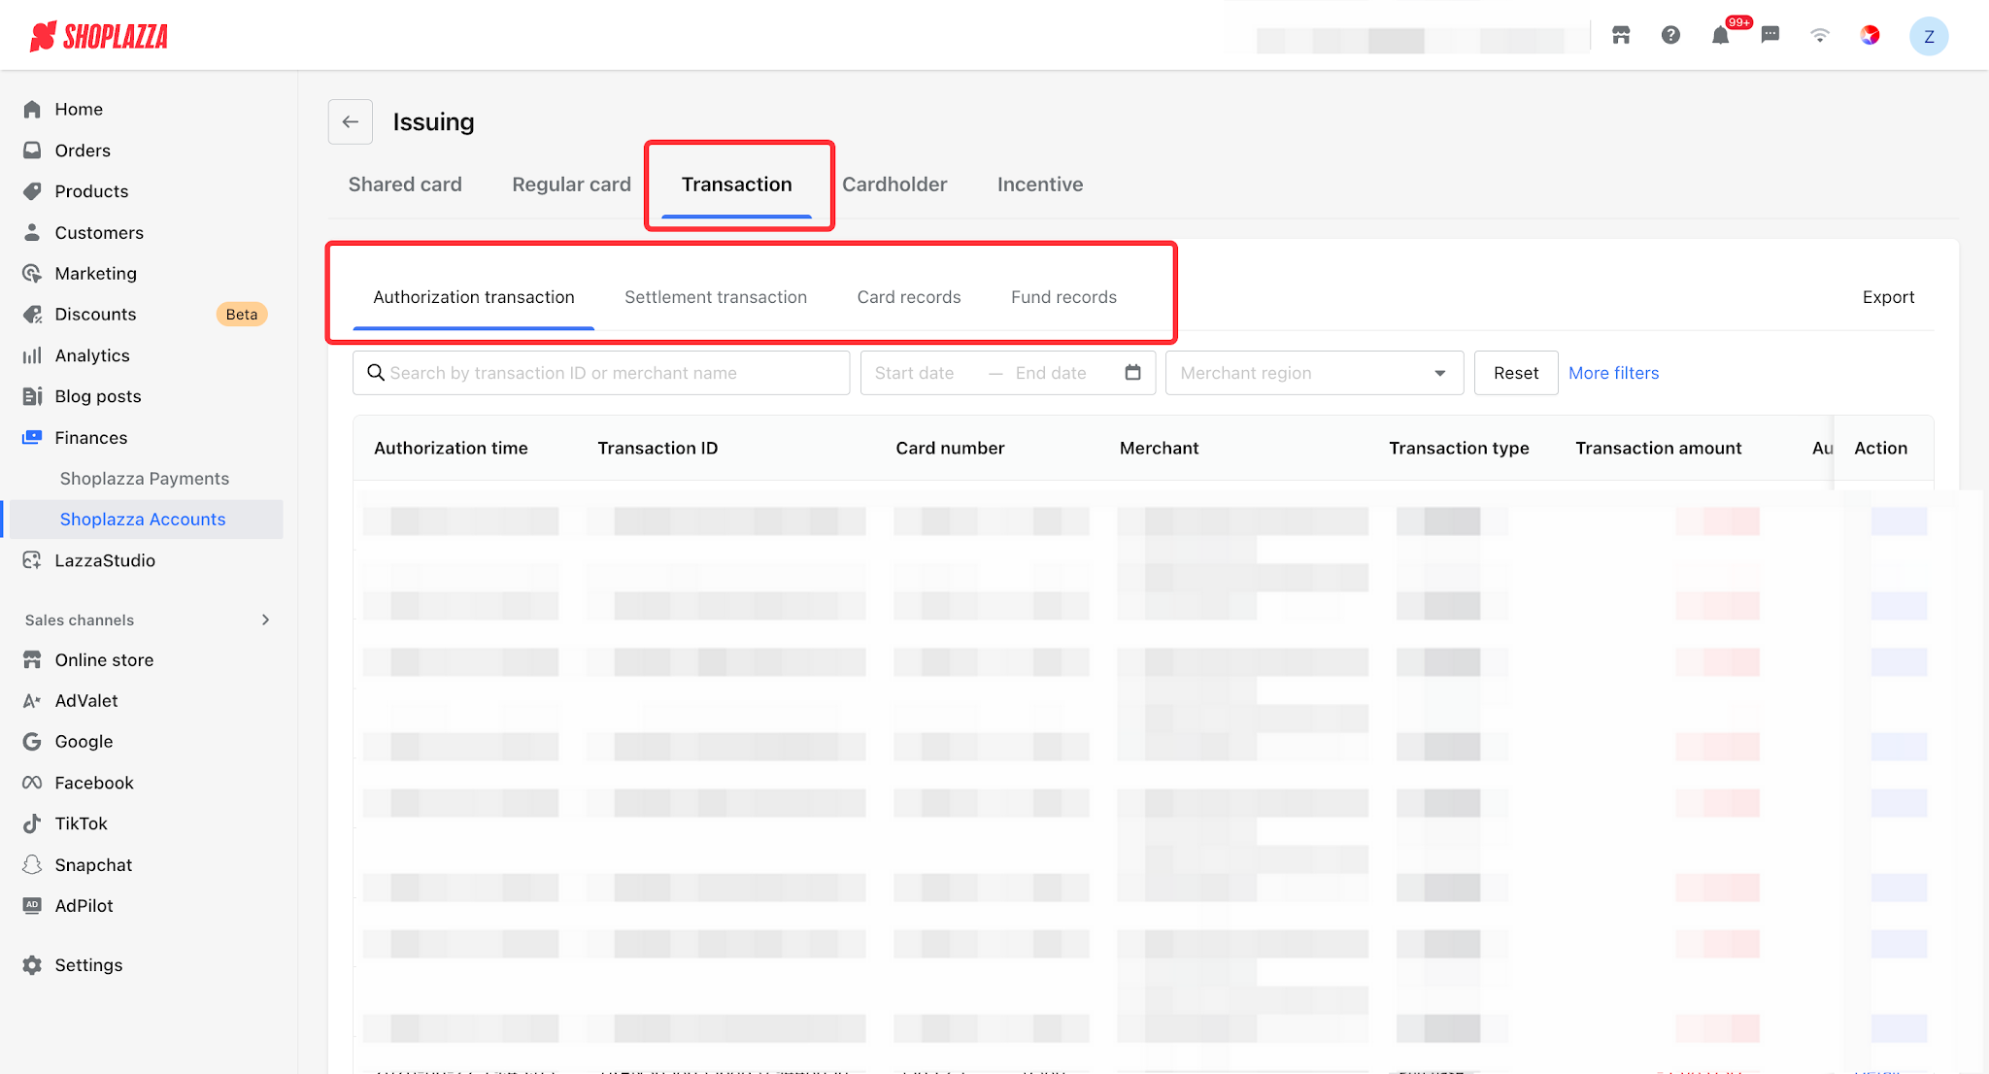
Task: Click the Customers person icon
Action: 32,232
